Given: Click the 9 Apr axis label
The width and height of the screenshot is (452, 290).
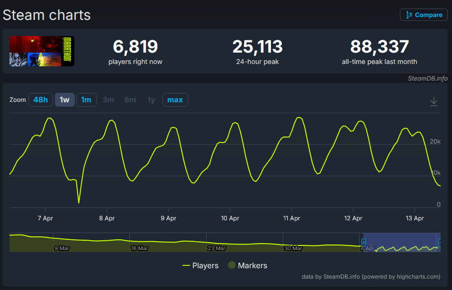Looking at the screenshot, I should coord(168,218).
